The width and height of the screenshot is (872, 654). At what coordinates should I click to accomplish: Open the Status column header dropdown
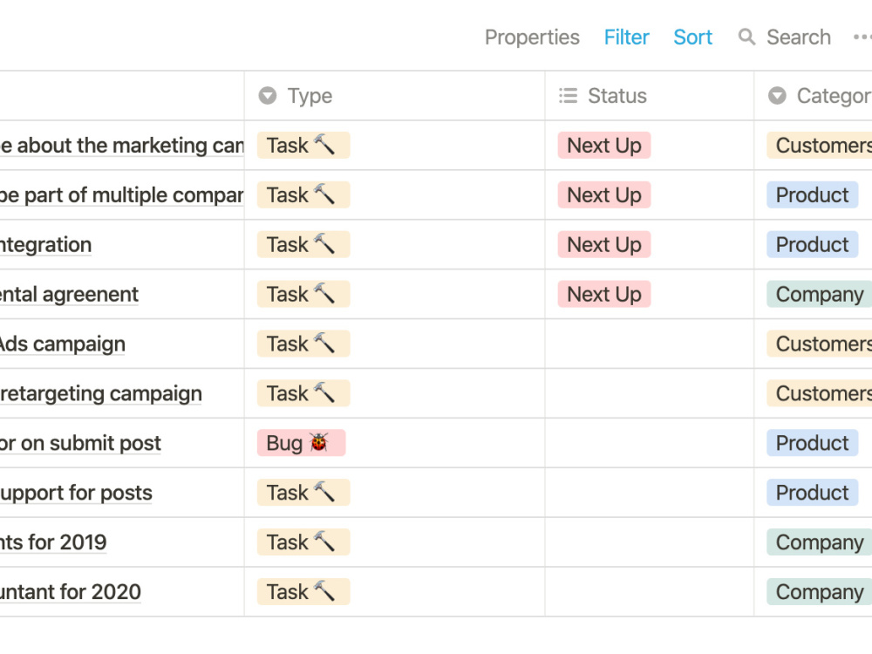coord(649,96)
